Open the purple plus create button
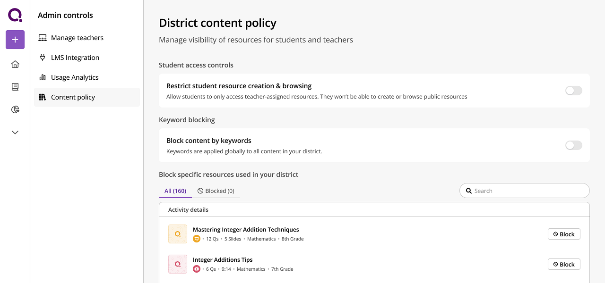The height and width of the screenshot is (283, 605). tap(15, 40)
